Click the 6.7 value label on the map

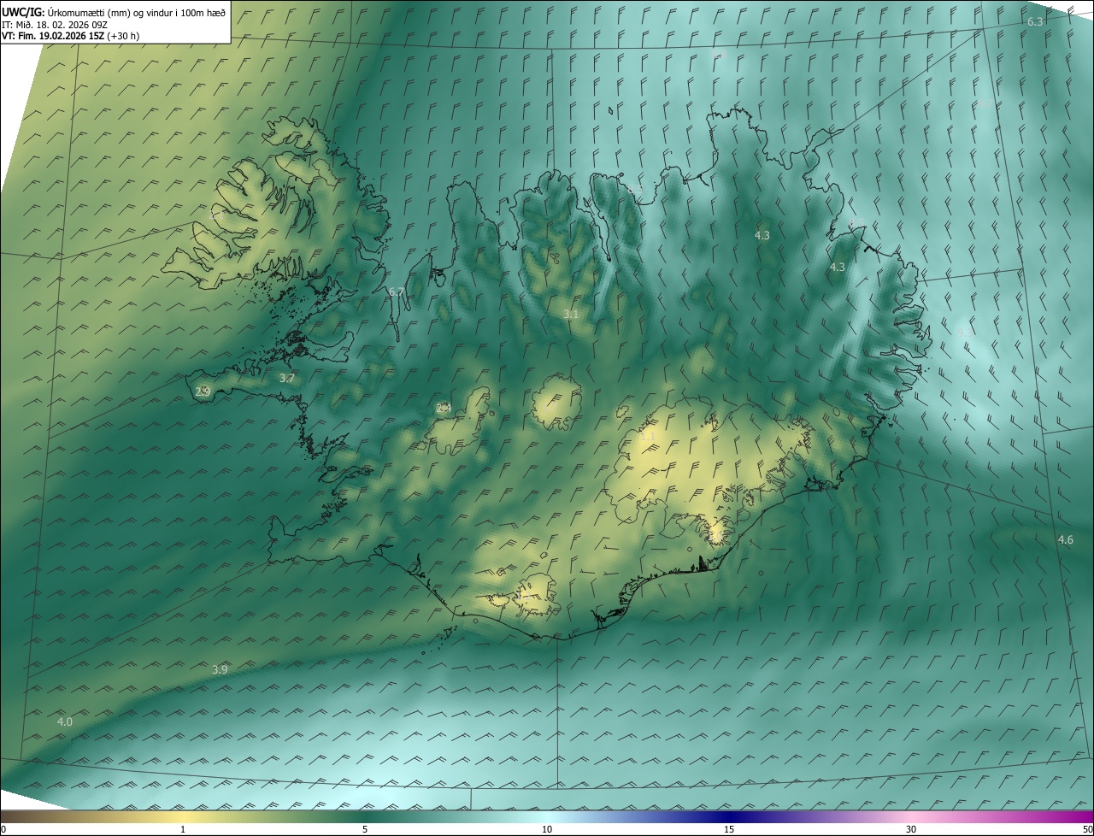pos(397,292)
